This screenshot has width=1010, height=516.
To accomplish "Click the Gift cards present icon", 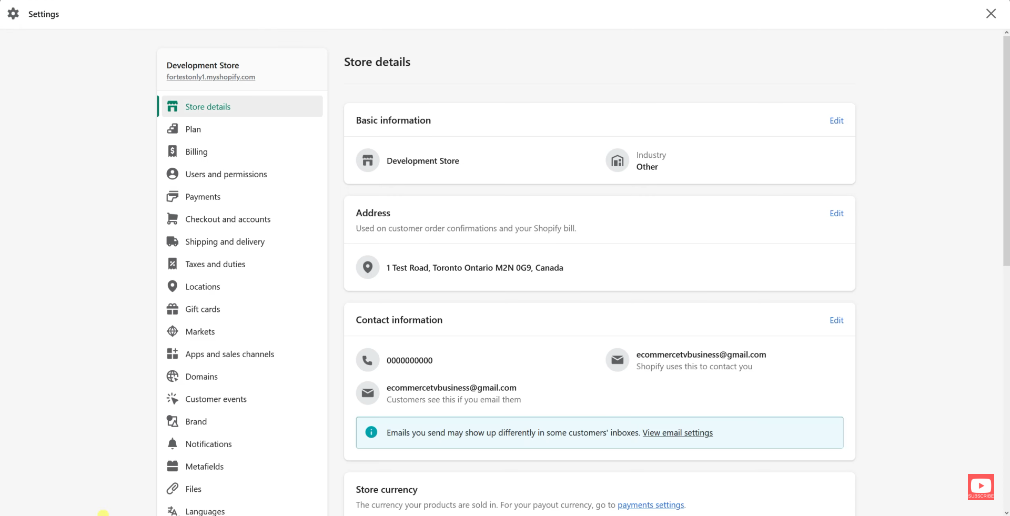I will [x=173, y=309].
